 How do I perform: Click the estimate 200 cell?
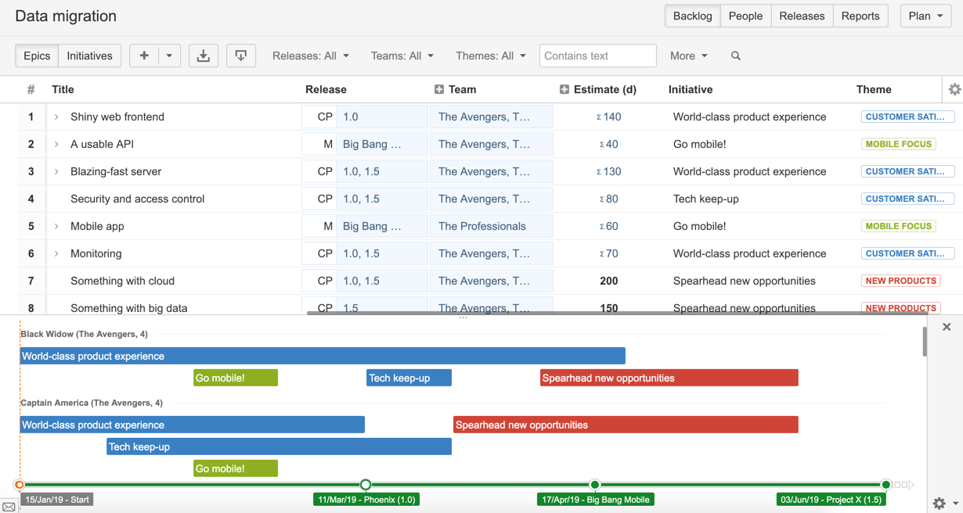(x=608, y=281)
